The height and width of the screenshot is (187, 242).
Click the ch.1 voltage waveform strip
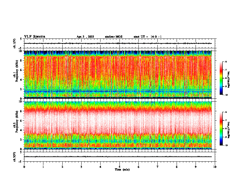tap(119, 43)
